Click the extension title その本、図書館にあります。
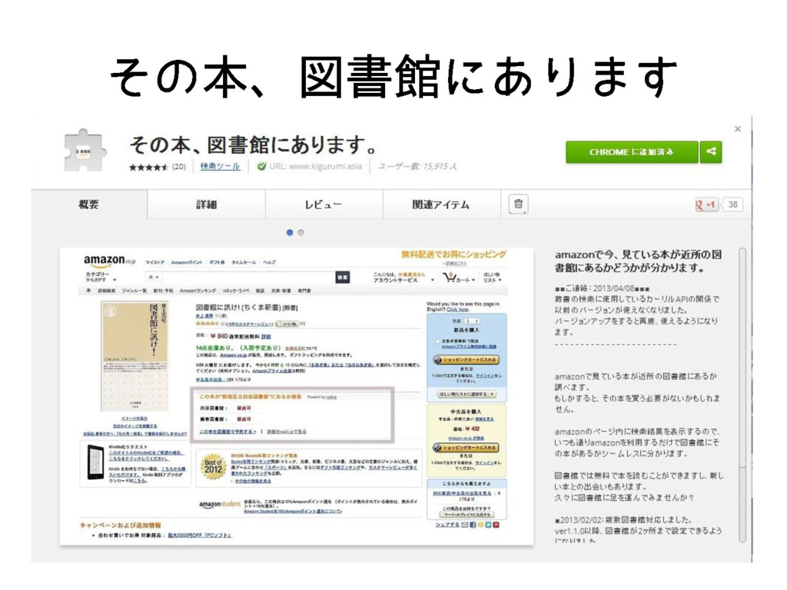Screen dimensions: 787x590 coord(254,144)
